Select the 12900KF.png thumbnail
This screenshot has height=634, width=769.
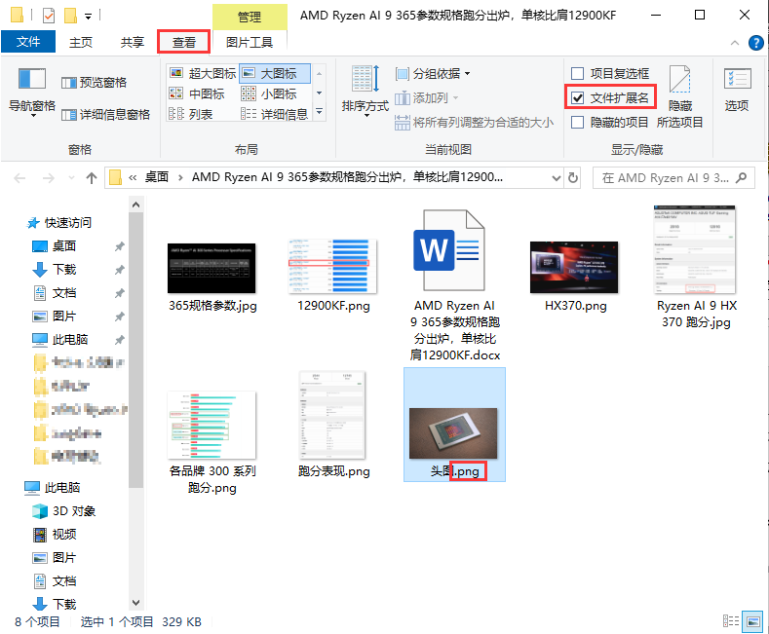[x=333, y=267]
